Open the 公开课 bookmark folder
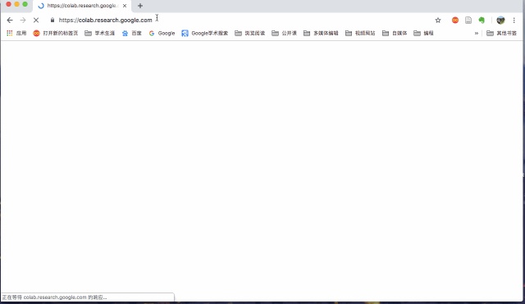 point(285,33)
